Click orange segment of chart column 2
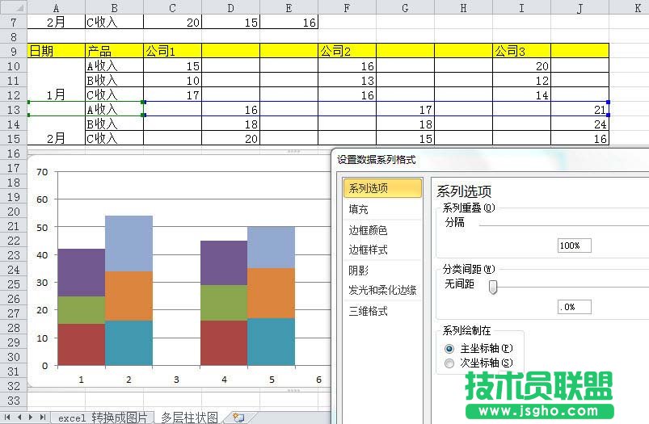This screenshot has width=649, height=424. coord(129,296)
